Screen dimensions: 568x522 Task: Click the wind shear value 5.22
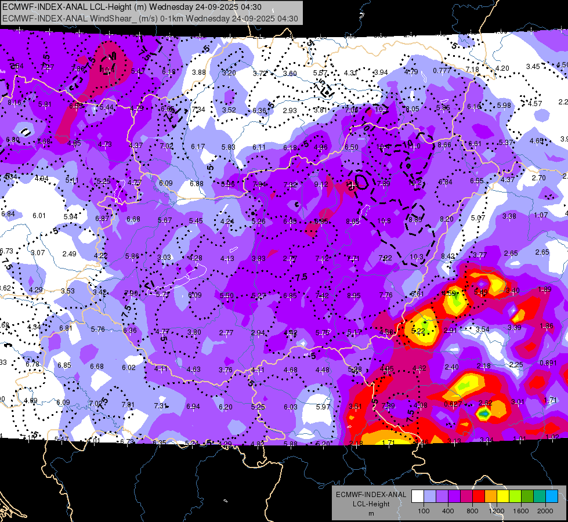click(418, 331)
